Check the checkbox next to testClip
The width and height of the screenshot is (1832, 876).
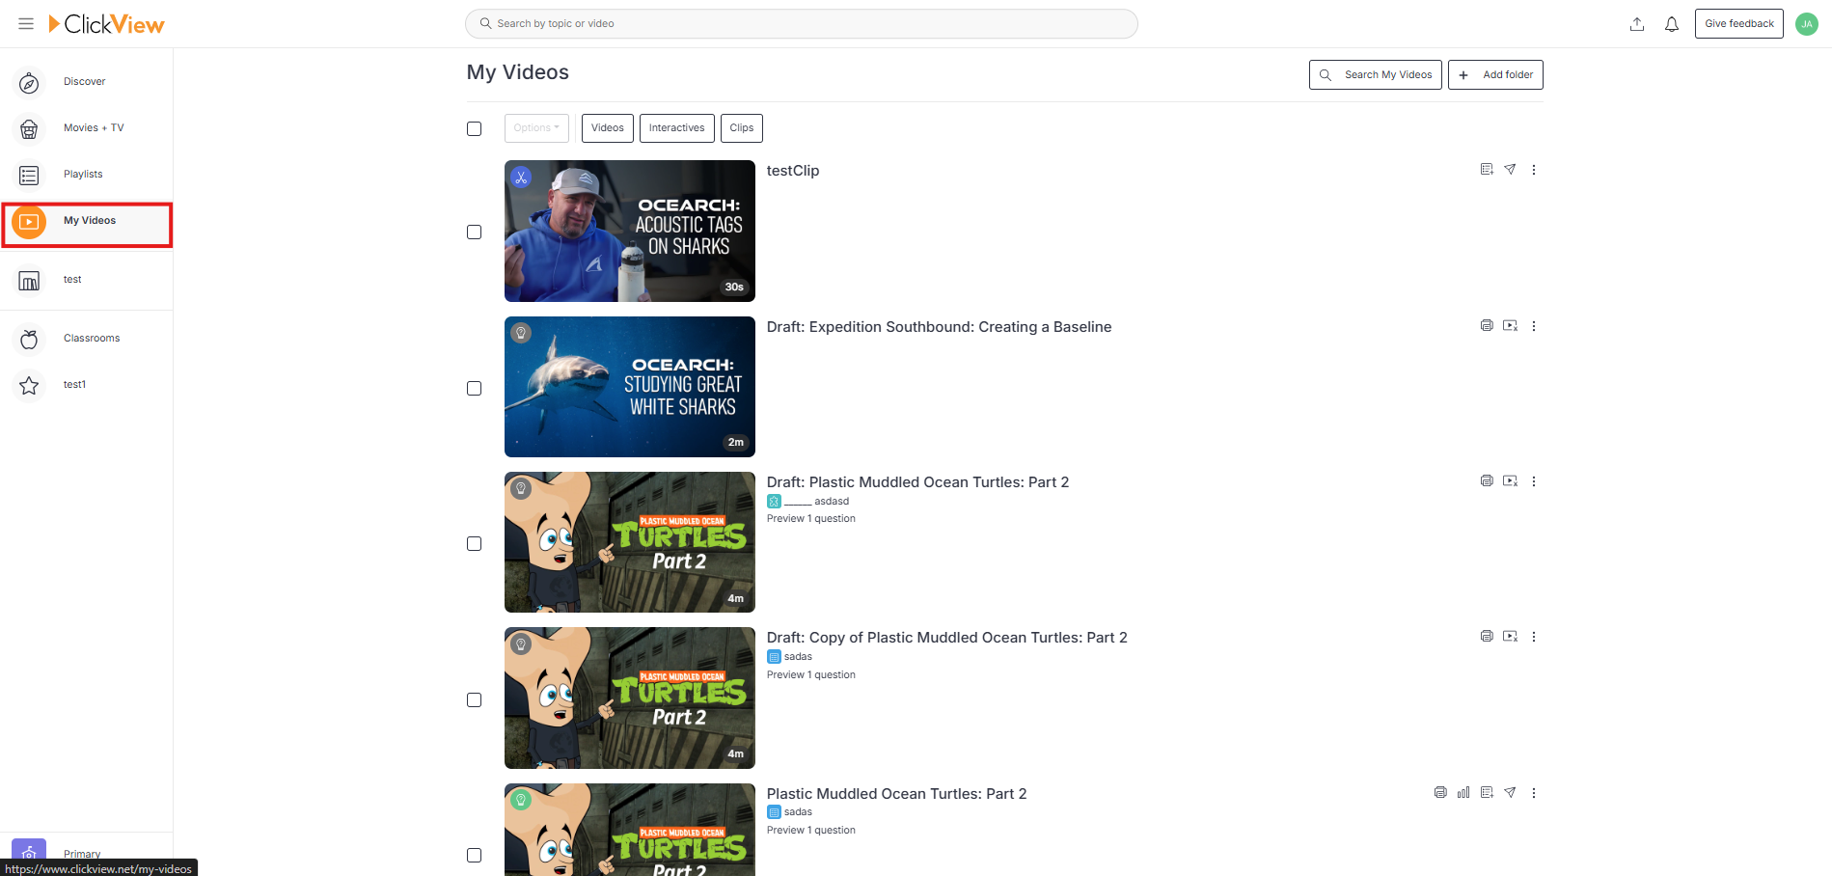pos(474,232)
